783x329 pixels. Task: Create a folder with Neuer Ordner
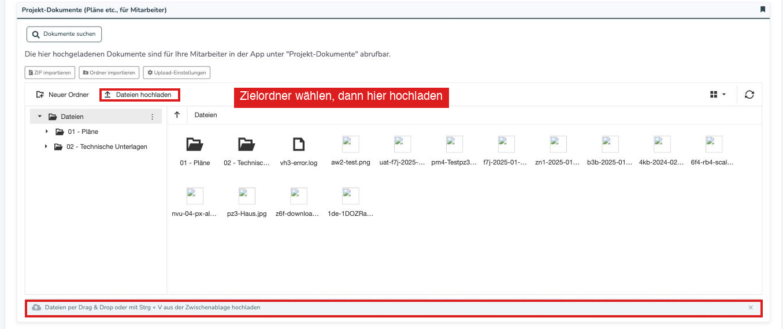(x=62, y=95)
